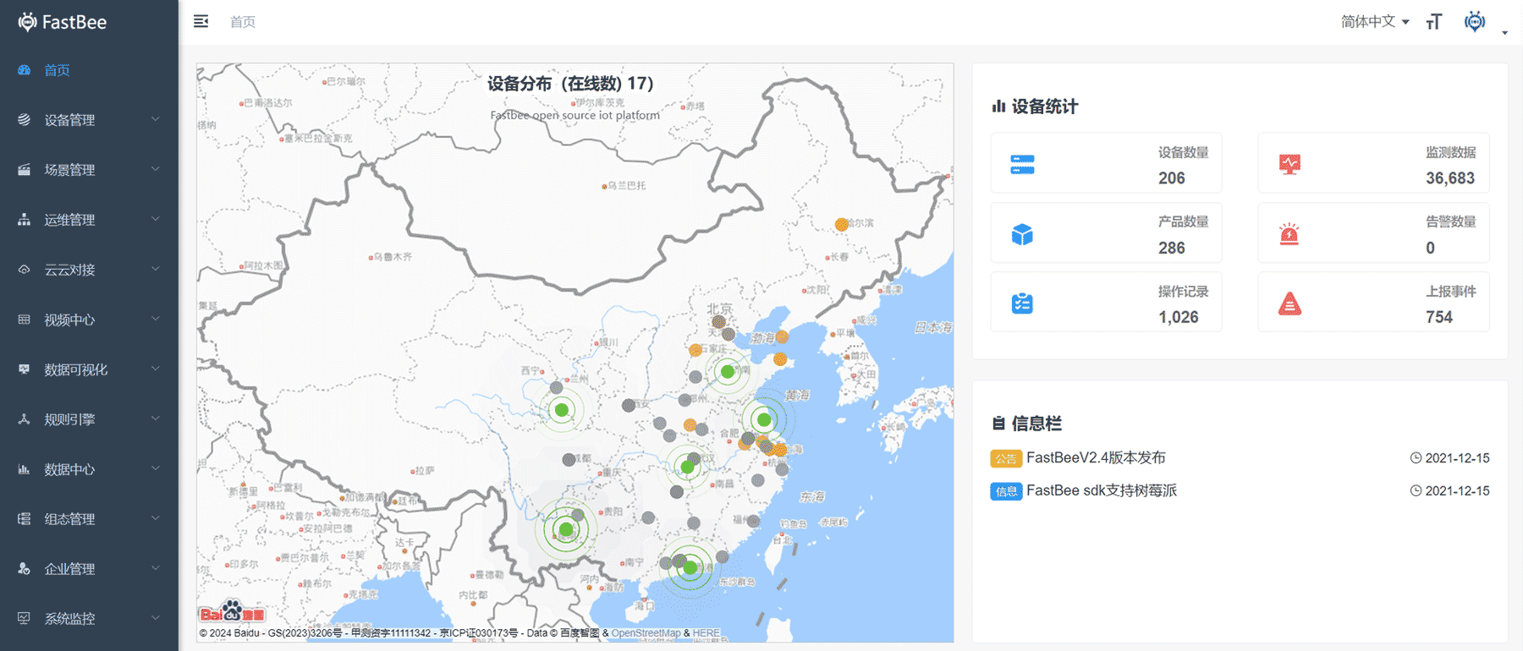This screenshot has width=1523, height=651.
Task: Click the 操作记录 value 1,026
Action: [1179, 317]
